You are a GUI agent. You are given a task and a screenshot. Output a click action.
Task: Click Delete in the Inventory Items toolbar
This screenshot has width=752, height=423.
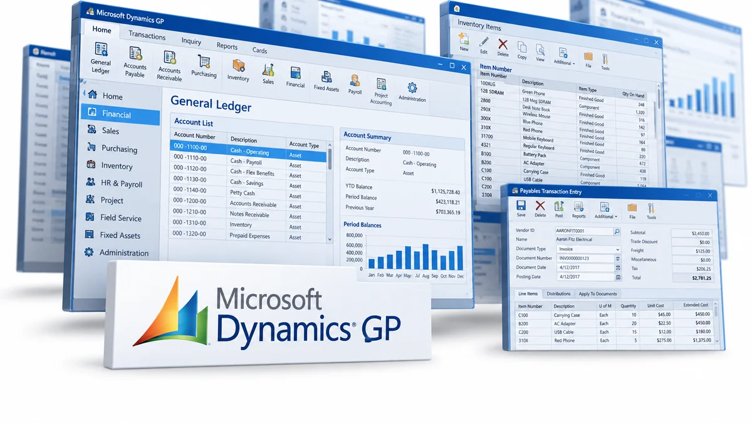(503, 47)
